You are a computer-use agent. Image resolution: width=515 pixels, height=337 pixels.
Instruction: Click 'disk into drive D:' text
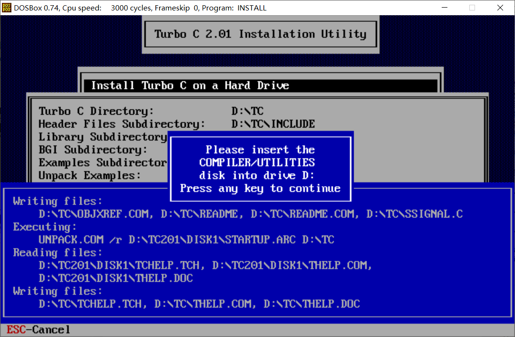coord(257,175)
